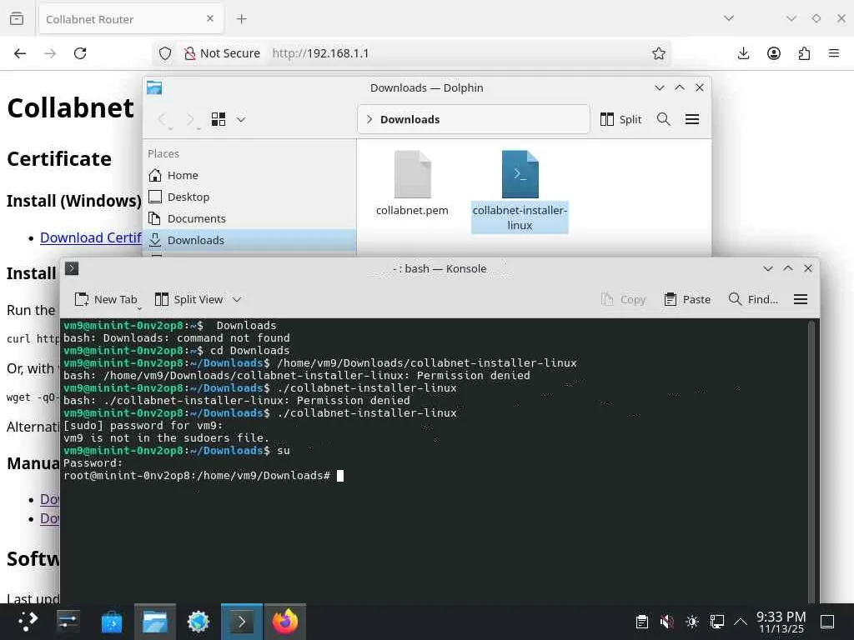Click Copy in the Konsole toolbar
854x640 pixels.
(x=623, y=299)
